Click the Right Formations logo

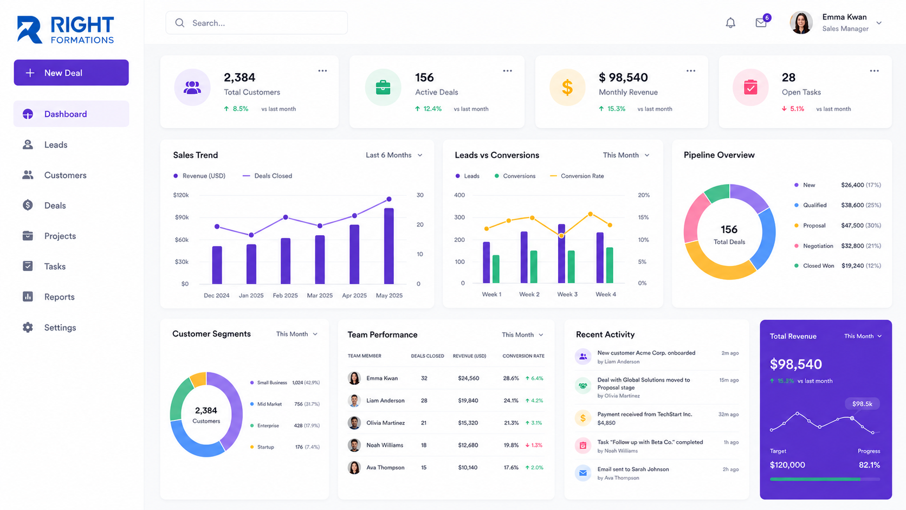[66, 30]
